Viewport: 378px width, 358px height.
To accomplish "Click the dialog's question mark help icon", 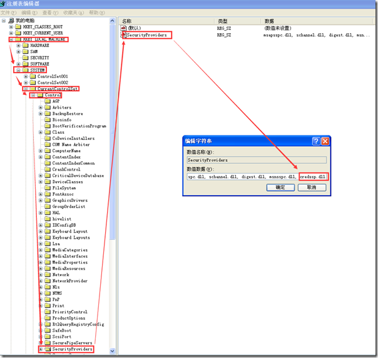I will [315, 141].
